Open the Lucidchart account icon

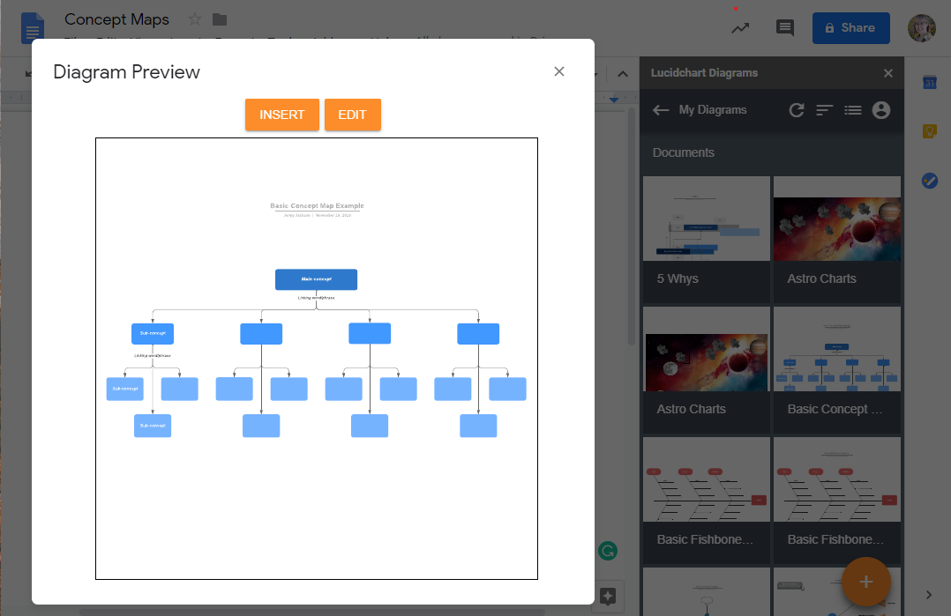coord(881,110)
